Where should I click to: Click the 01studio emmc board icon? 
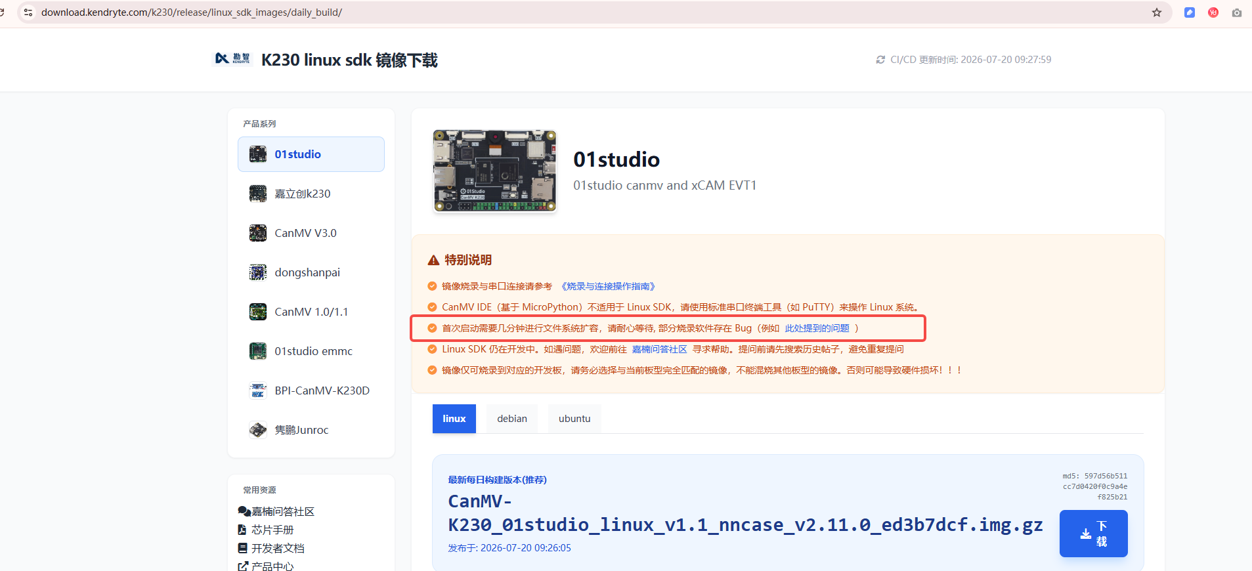point(258,351)
